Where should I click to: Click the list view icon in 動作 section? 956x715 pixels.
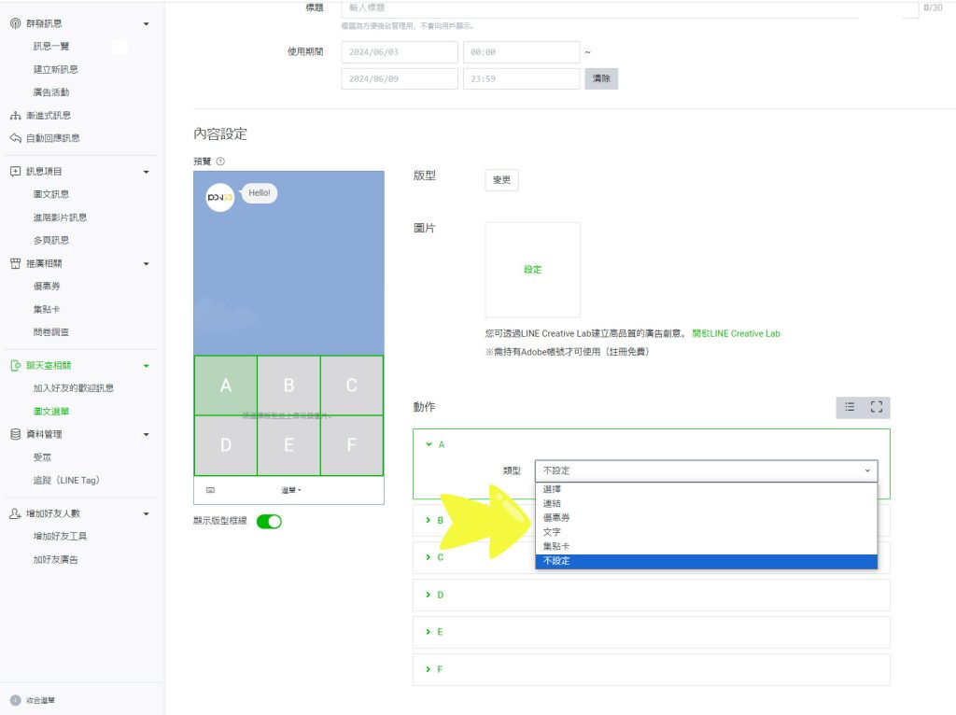coord(850,407)
